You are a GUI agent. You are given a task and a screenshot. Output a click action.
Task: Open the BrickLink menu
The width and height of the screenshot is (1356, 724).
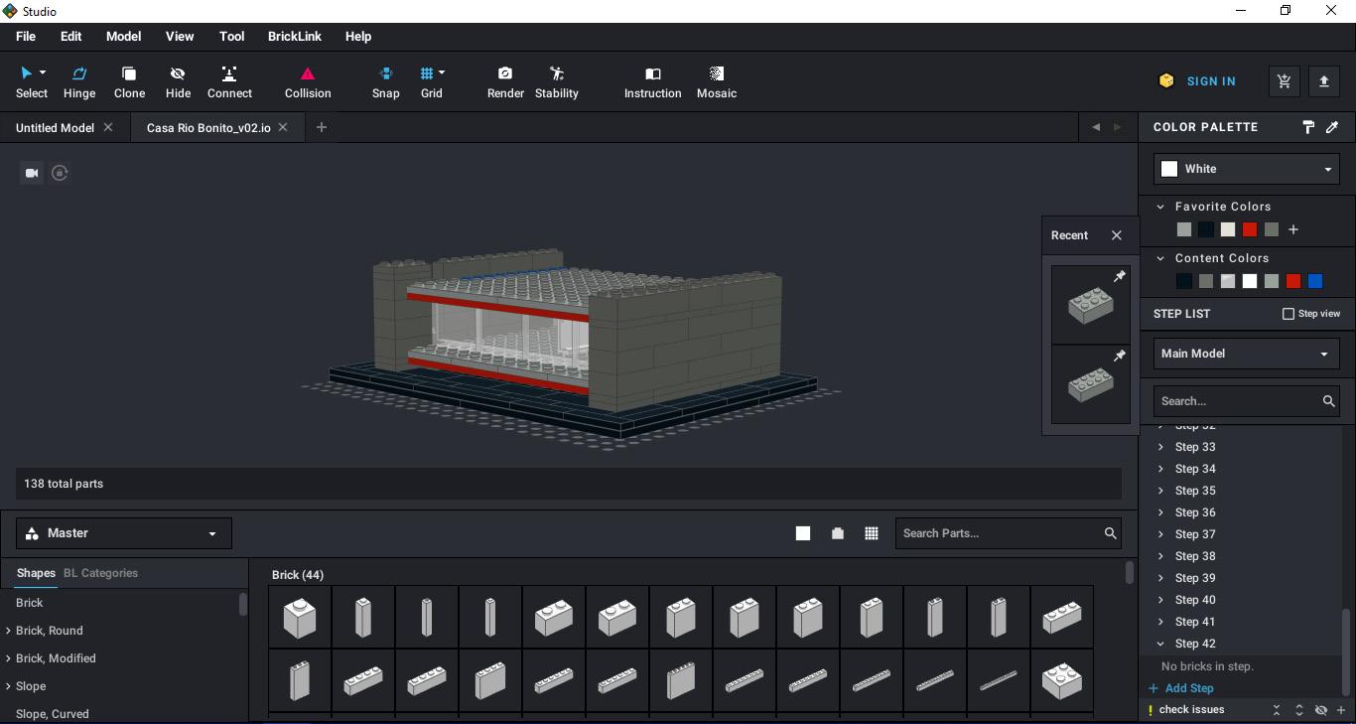click(x=294, y=37)
